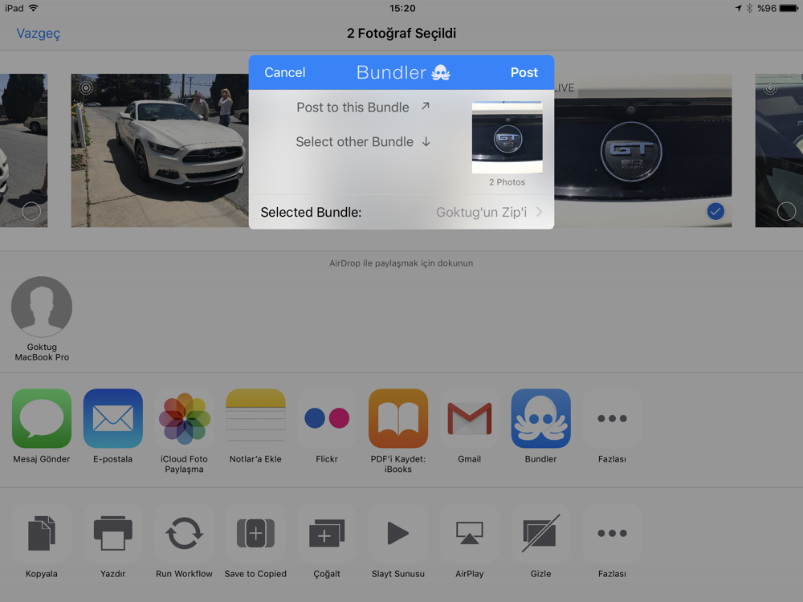Choose iCloud Foto Paylaşma icon
Image resolution: width=803 pixels, height=602 pixels.
pos(184,419)
